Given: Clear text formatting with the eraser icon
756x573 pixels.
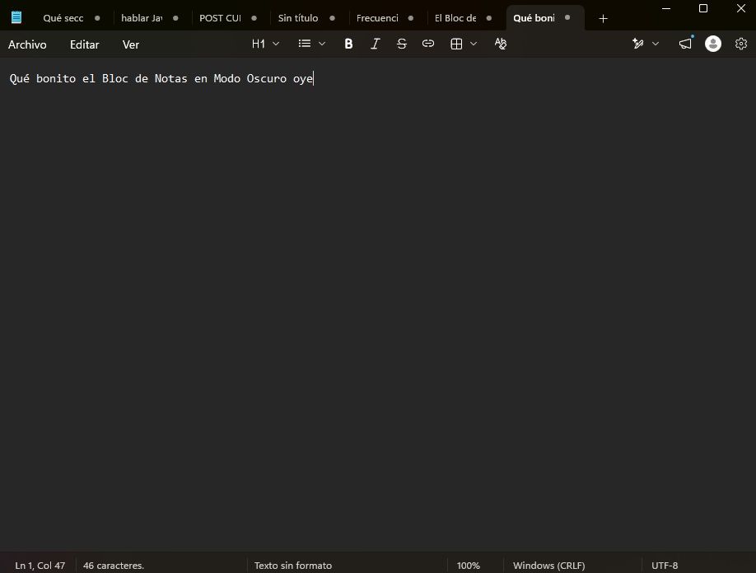Looking at the screenshot, I should point(501,44).
